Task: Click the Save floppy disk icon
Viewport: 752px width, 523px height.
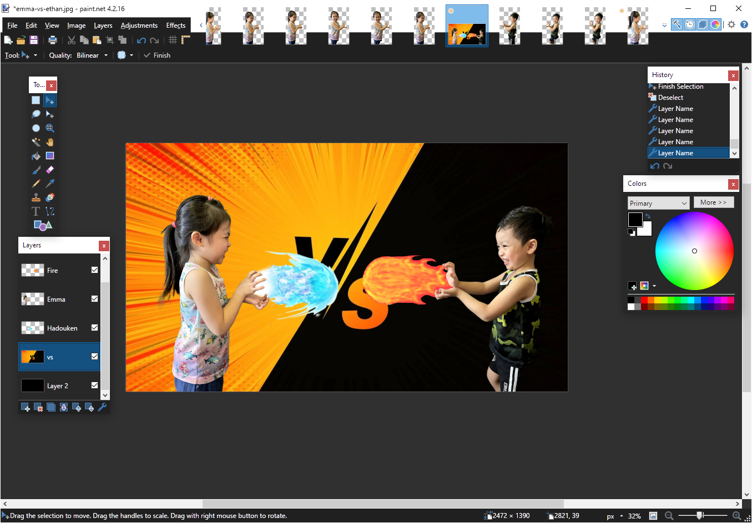Action: tap(34, 40)
